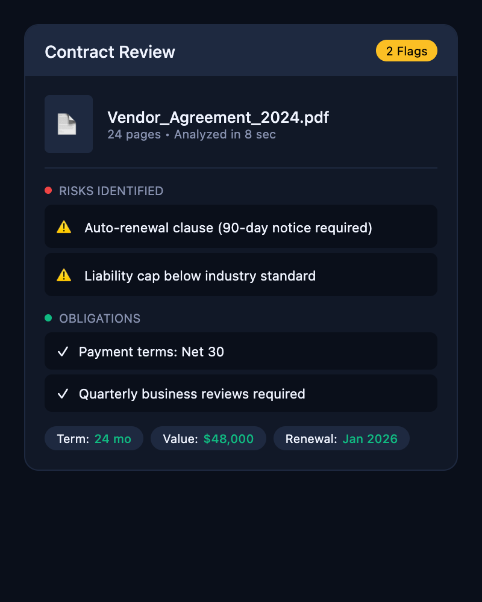The width and height of the screenshot is (482, 602).
Task: Click the Value: $48,000 pill
Action: (208, 438)
